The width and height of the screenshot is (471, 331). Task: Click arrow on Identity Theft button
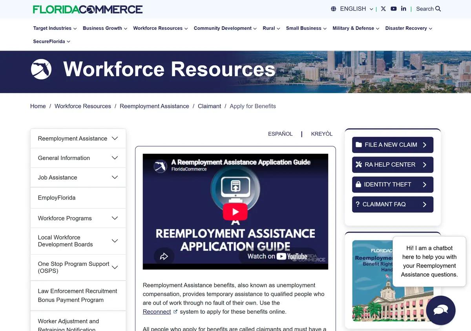pyautogui.click(x=425, y=184)
